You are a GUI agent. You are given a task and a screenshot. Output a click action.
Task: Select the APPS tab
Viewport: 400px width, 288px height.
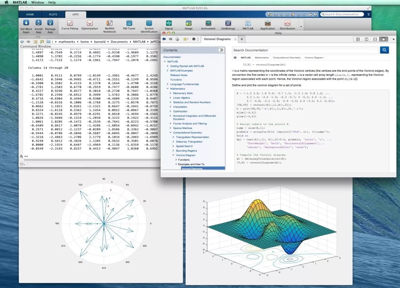point(76,14)
